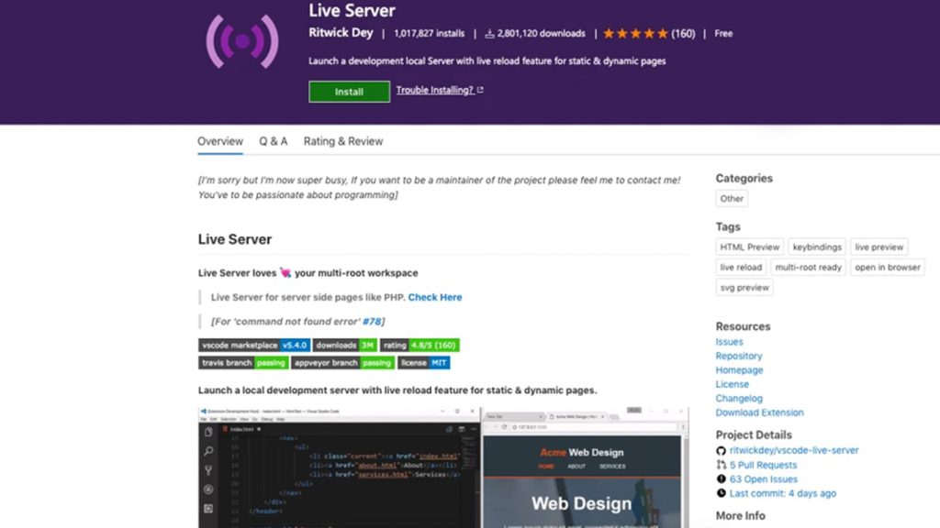Open the 5 Pull Requests link

[x=763, y=465]
